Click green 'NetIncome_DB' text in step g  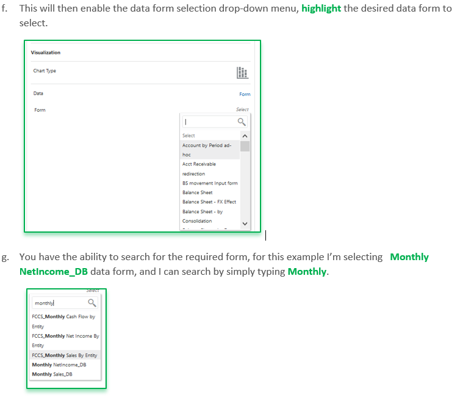pyautogui.click(x=54, y=272)
